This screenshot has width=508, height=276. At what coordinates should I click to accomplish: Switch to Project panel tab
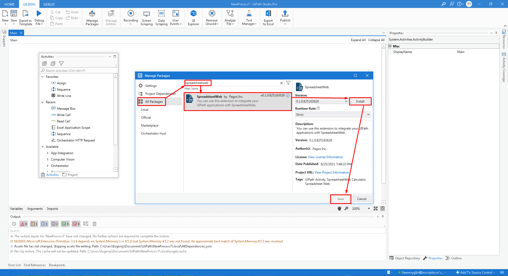pyautogui.click(x=70, y=175)
